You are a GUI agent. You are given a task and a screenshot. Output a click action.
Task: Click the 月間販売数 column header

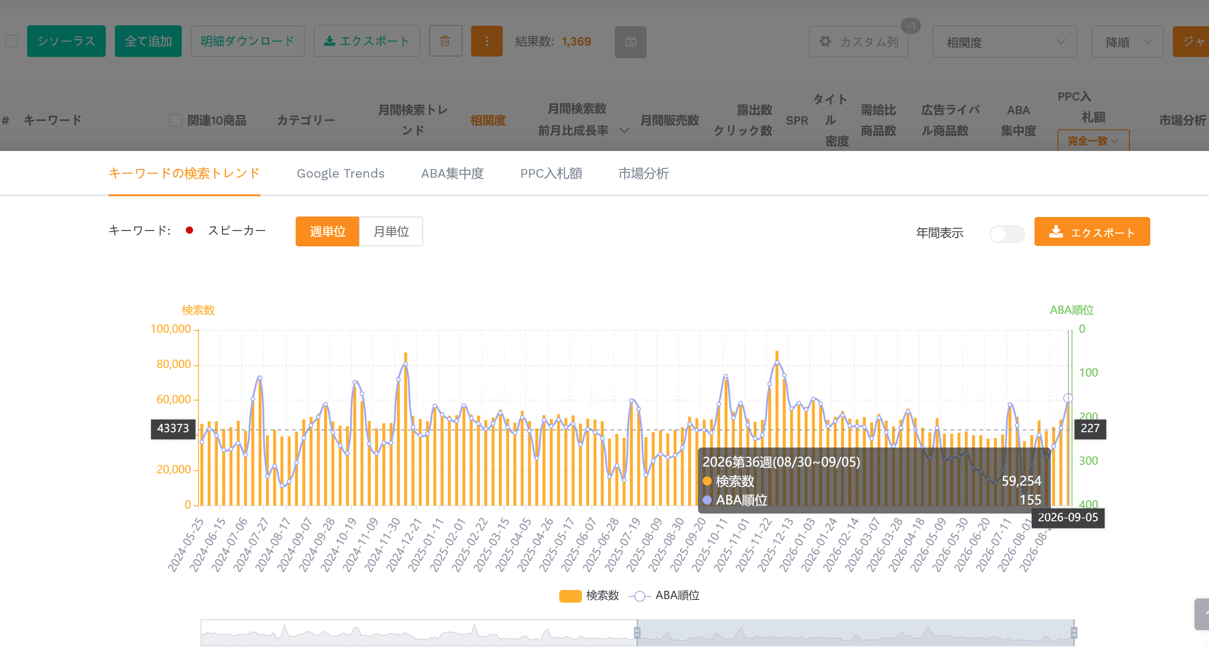[x=669, y=120]
